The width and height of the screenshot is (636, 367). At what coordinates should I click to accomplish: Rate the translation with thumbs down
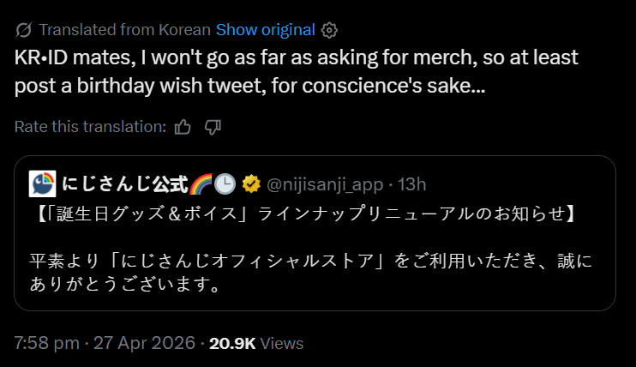tap(213, 127)
